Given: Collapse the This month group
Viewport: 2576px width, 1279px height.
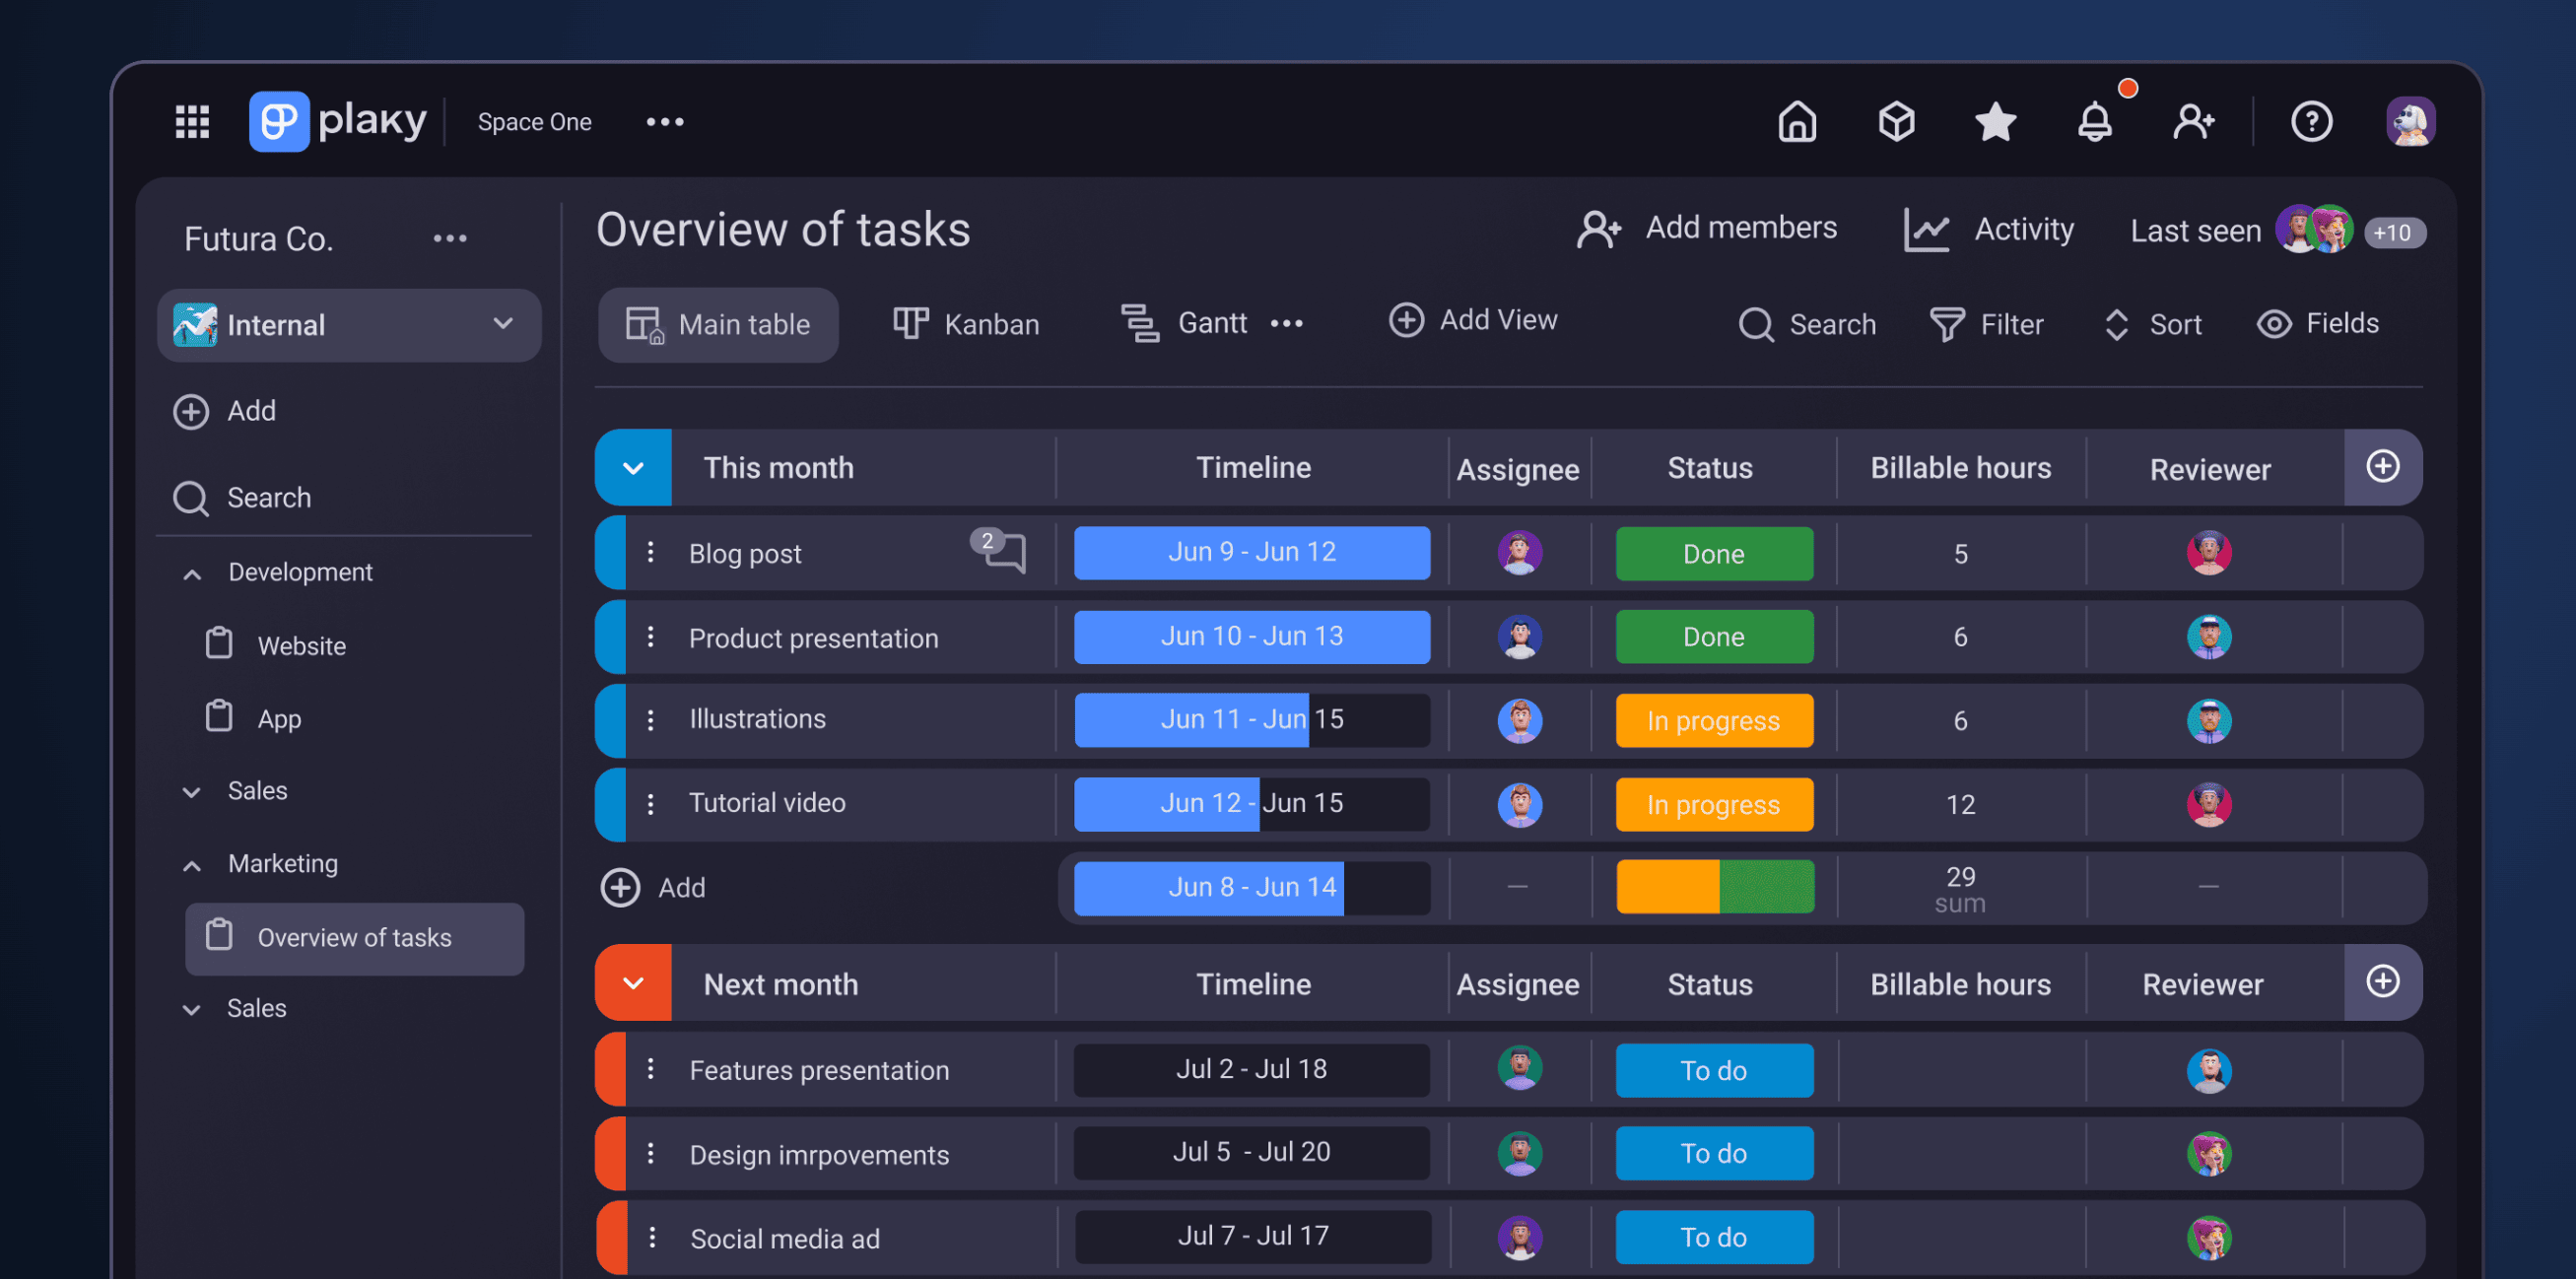Looking at the screenshot, I should click(632, 467).
